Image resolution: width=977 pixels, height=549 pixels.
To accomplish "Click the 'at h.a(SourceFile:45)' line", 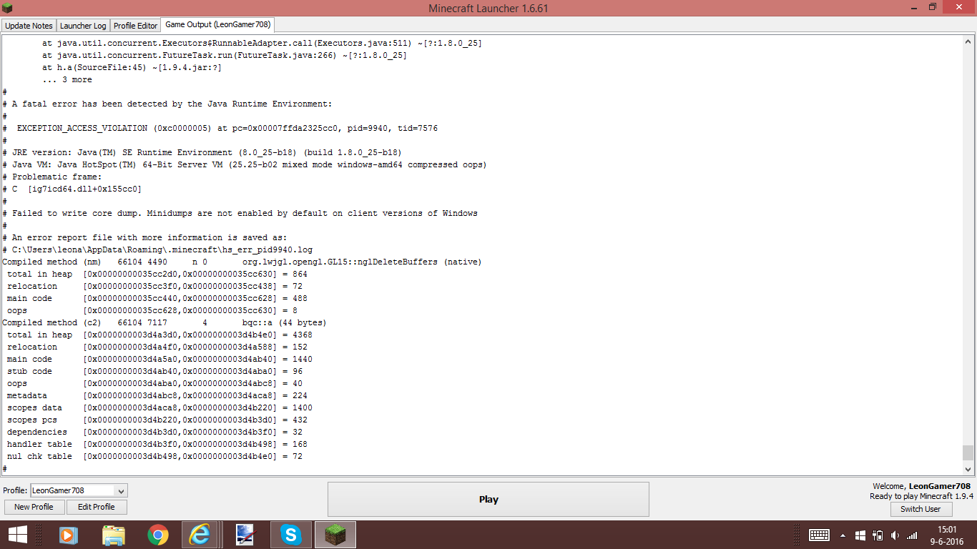I will 132,68.
